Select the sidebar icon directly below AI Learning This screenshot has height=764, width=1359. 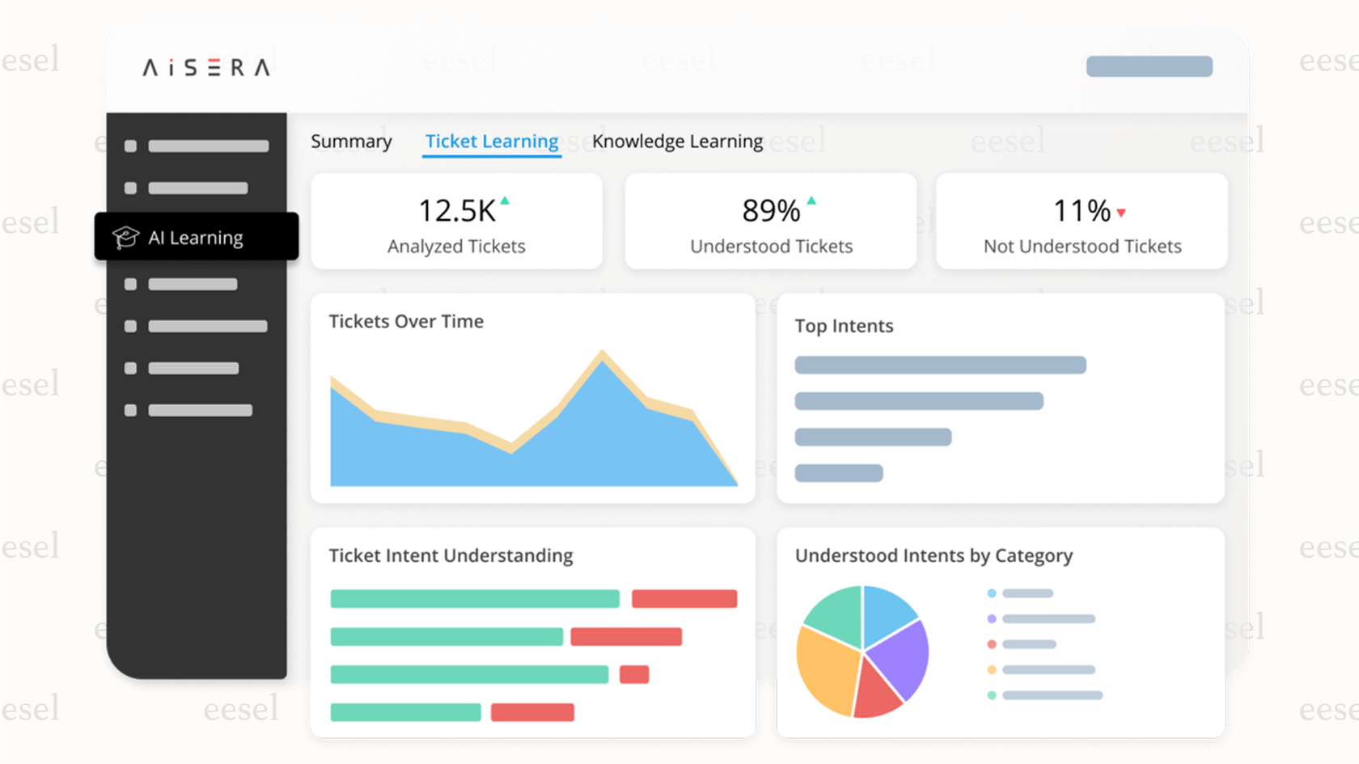129,284
